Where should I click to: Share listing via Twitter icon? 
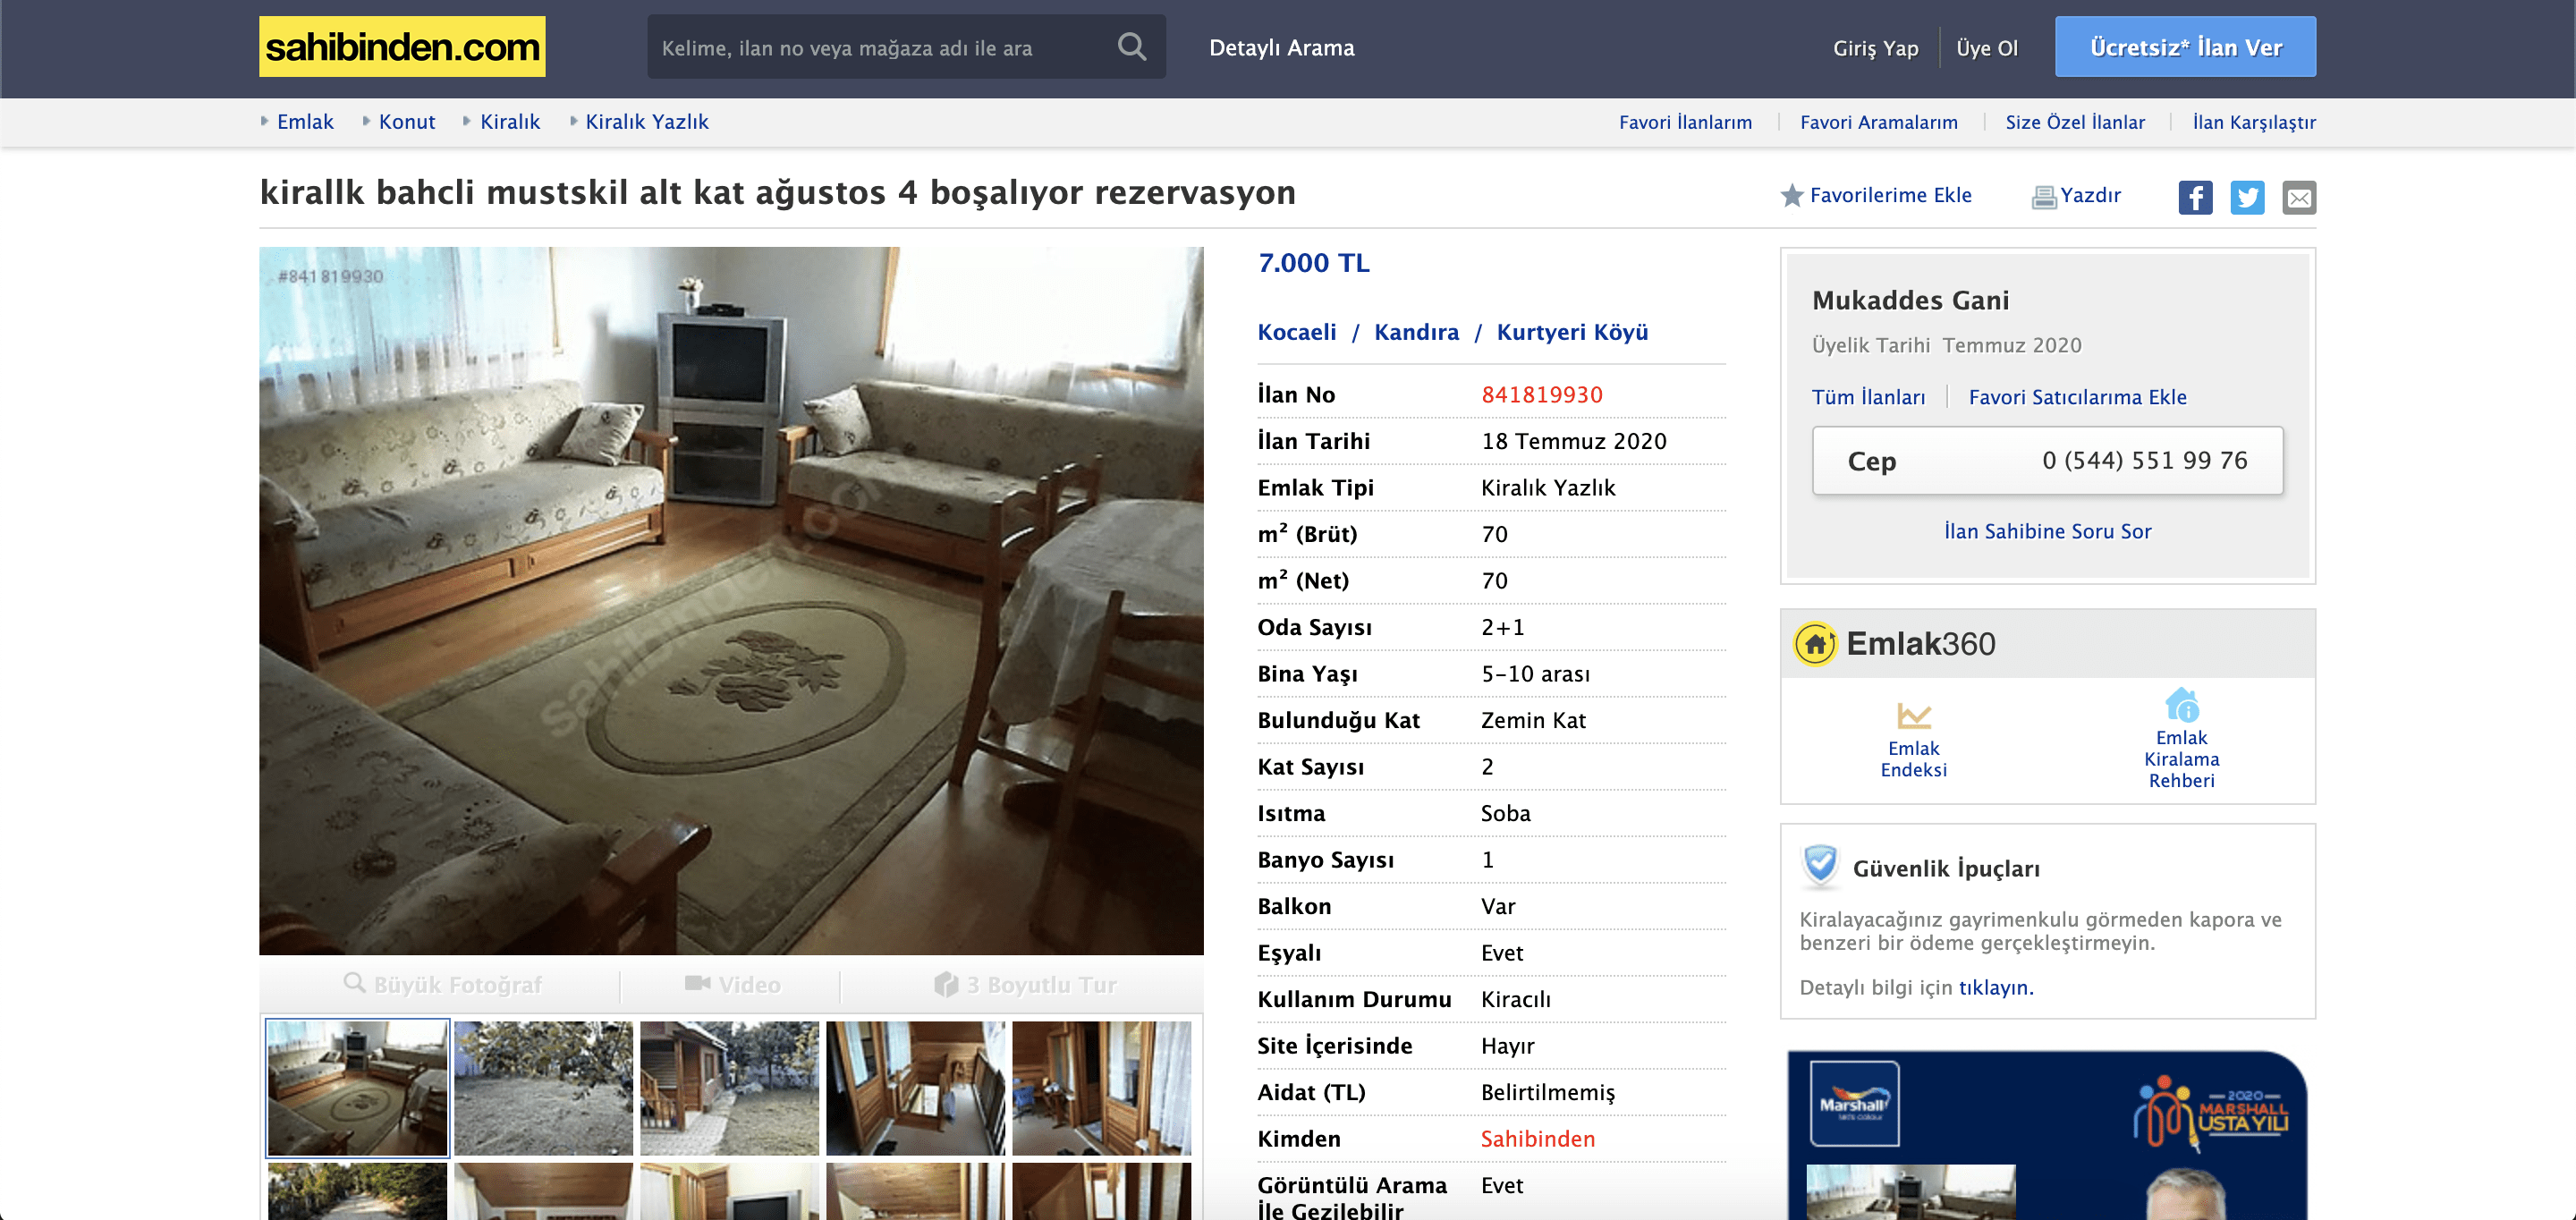coord(2247,197)
